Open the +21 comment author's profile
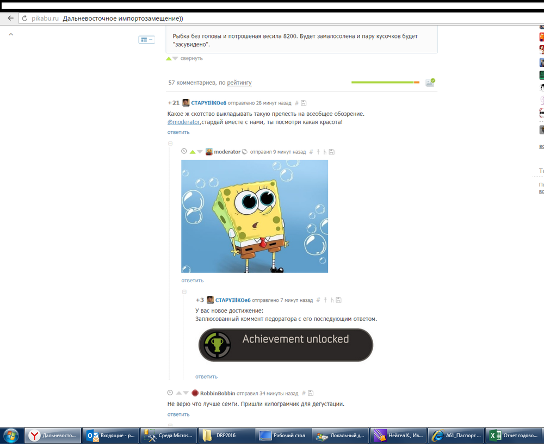 coord(208,103)
